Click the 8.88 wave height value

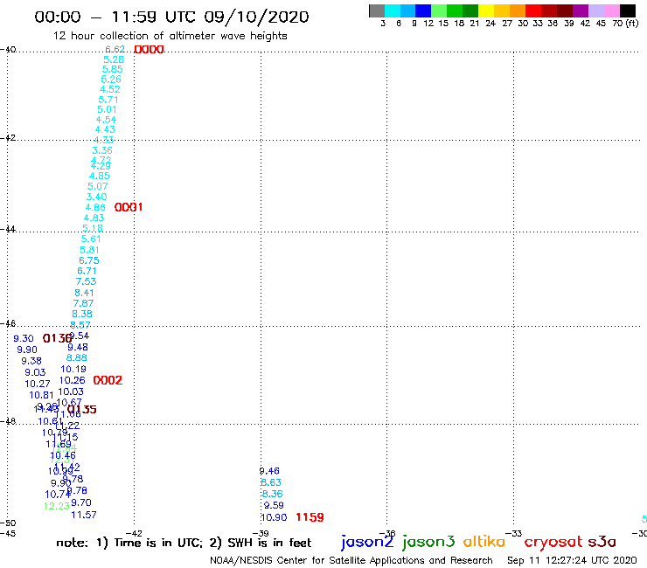coord(77,357)
